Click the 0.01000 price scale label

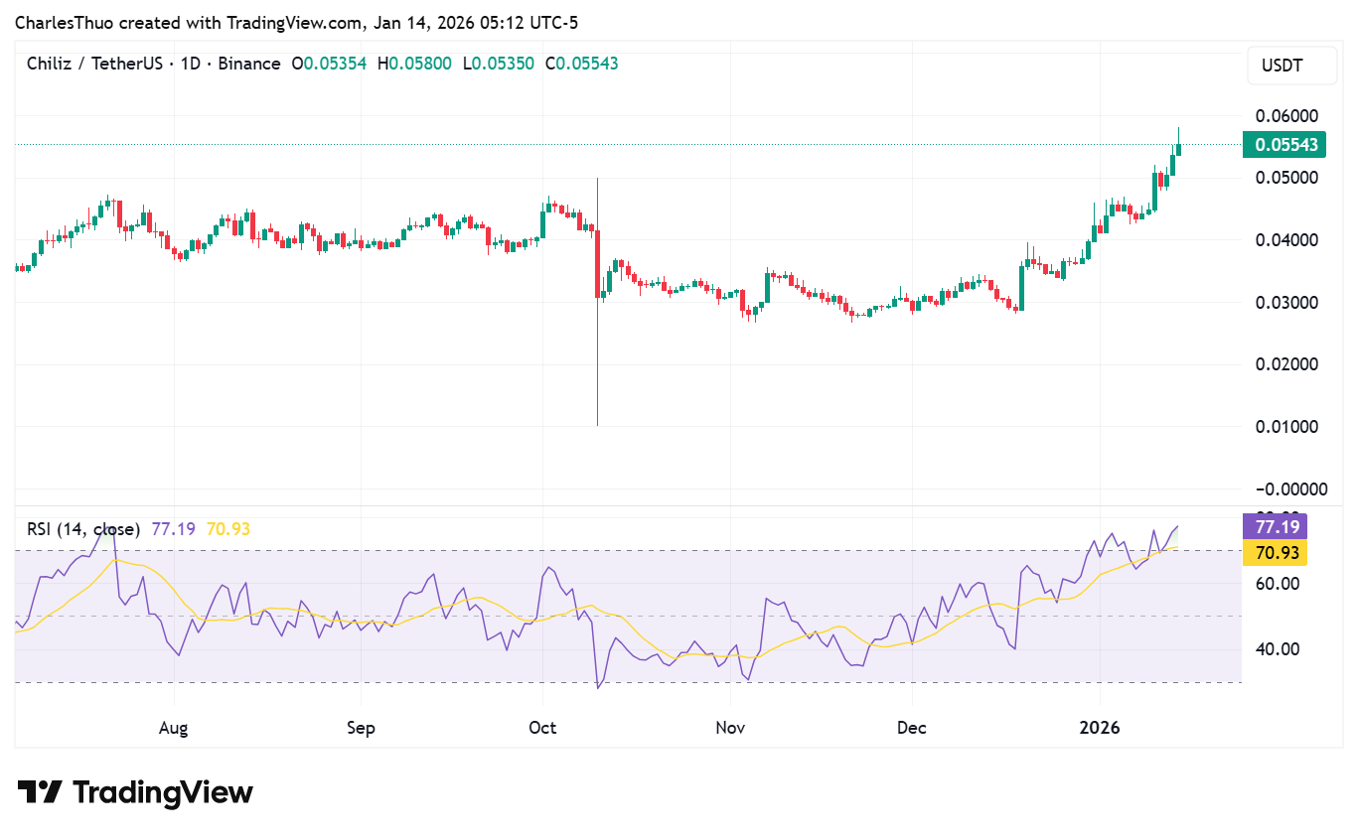tap(1285, 427)
